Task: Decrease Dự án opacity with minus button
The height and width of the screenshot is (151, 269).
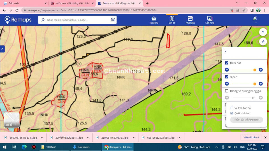Action: pyautogui.click(x=227, y=84)
